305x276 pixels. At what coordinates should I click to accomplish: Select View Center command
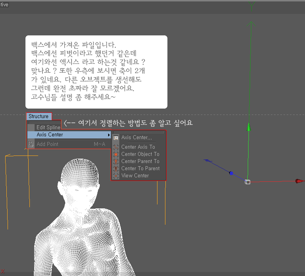pyautogui.click(x=139, y=176)
